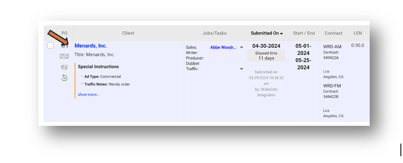Toggle the select-all checkbox in header

[50, 33]
